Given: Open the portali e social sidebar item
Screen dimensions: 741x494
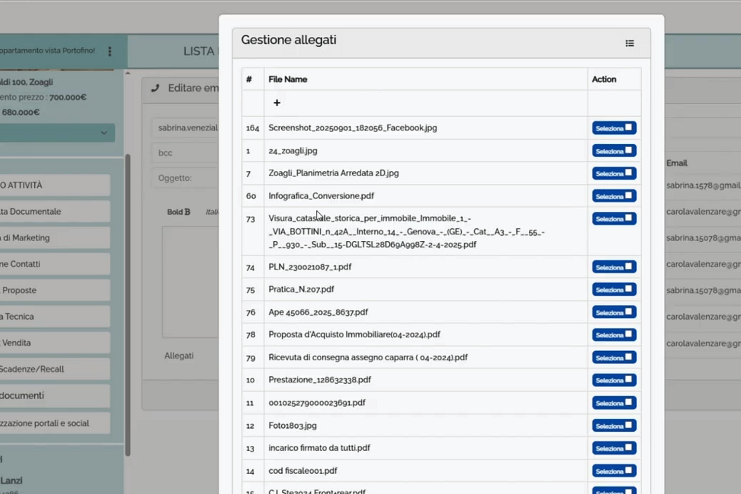Looking at the screenshot, I should pyautogui.click(x=55, y=423).
